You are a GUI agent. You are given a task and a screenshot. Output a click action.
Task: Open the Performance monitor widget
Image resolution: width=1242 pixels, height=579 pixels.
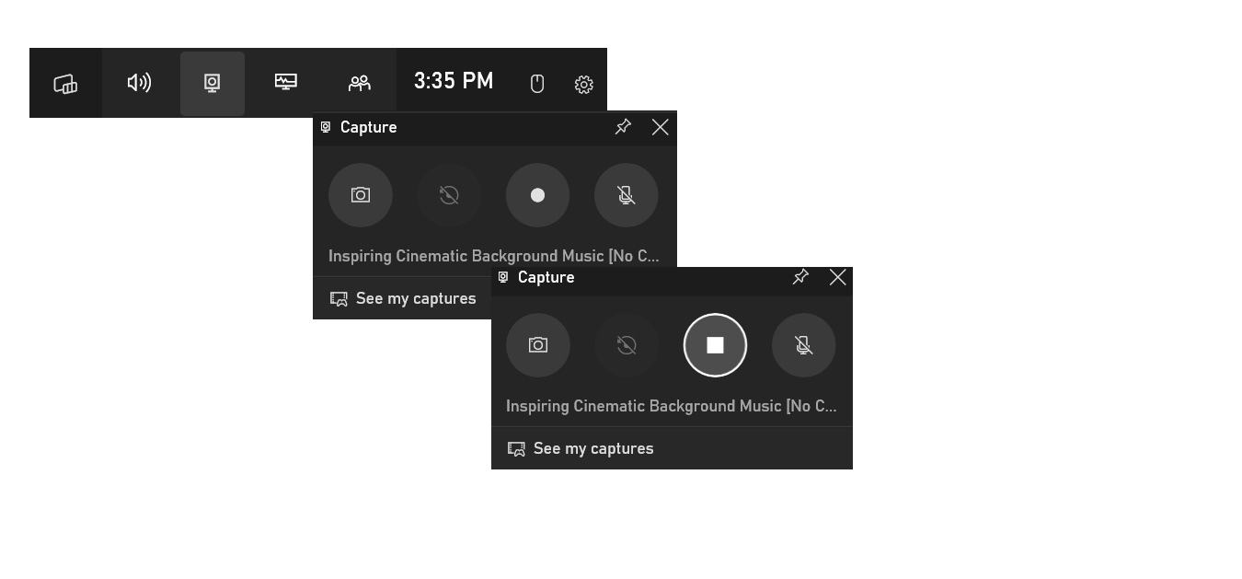pyautogui.click(x=286, y=84)
